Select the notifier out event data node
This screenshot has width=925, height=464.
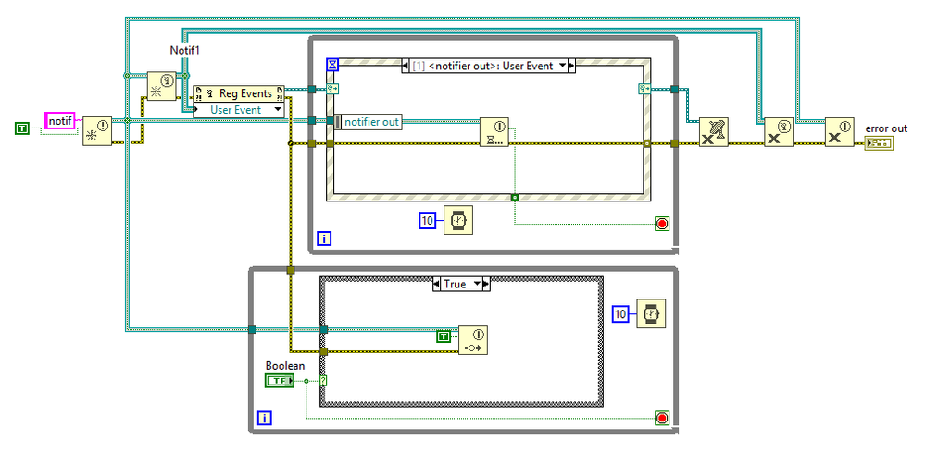[369, 122]
